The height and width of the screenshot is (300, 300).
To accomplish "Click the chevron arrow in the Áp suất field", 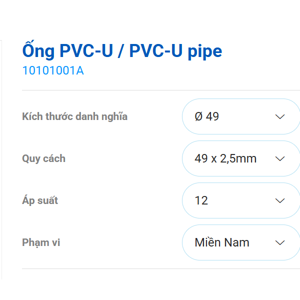I will point(280,200).
